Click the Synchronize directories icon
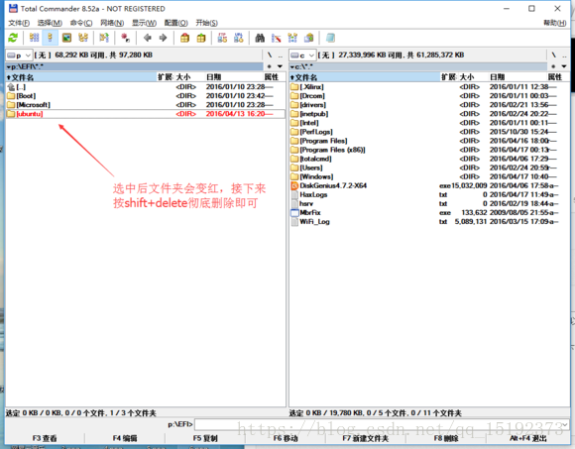The image size is (575, 449). (x=292, y=38)
